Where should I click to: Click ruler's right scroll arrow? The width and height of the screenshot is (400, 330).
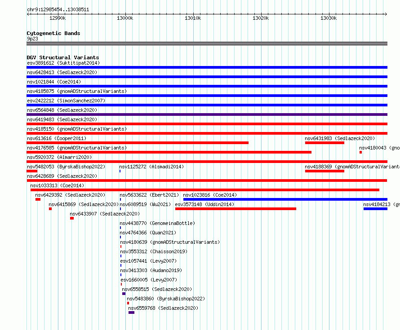tap(386, 14)
